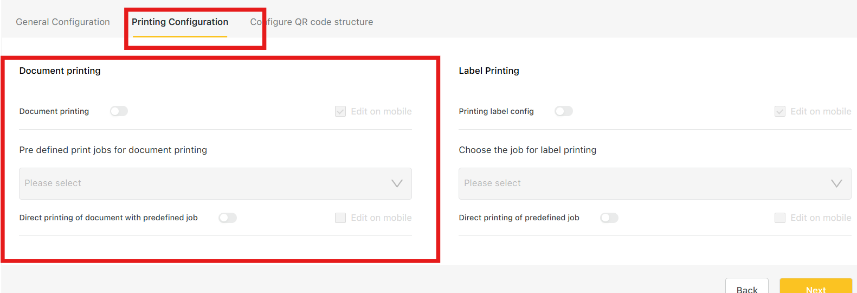Click the Choose the job for label printing label

(527, 150)
